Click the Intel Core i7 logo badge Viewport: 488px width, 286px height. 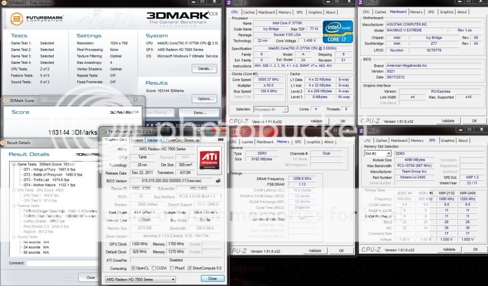tap(337, 32)
